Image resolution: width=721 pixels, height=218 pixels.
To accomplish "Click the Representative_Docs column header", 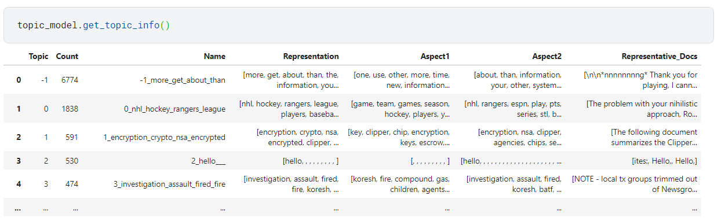I will click(x=660, y=56).
